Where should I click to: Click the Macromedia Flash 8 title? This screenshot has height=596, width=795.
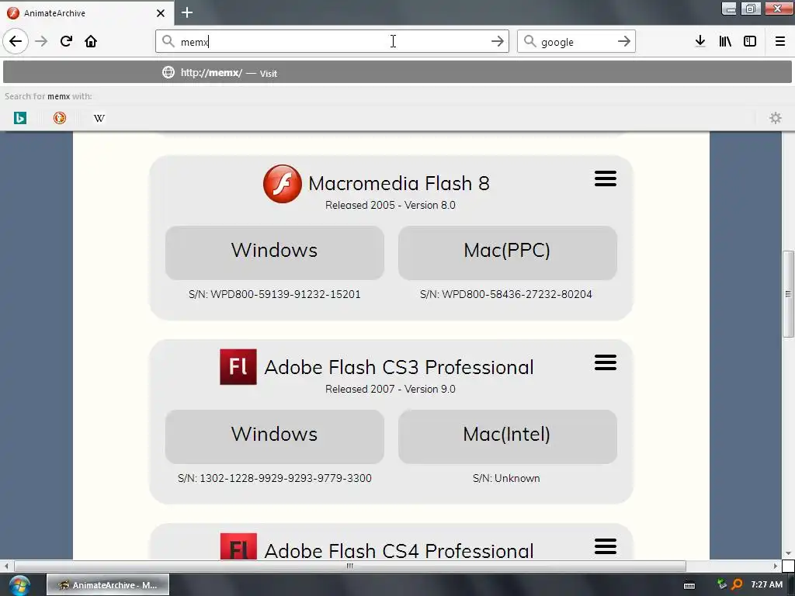399,183
